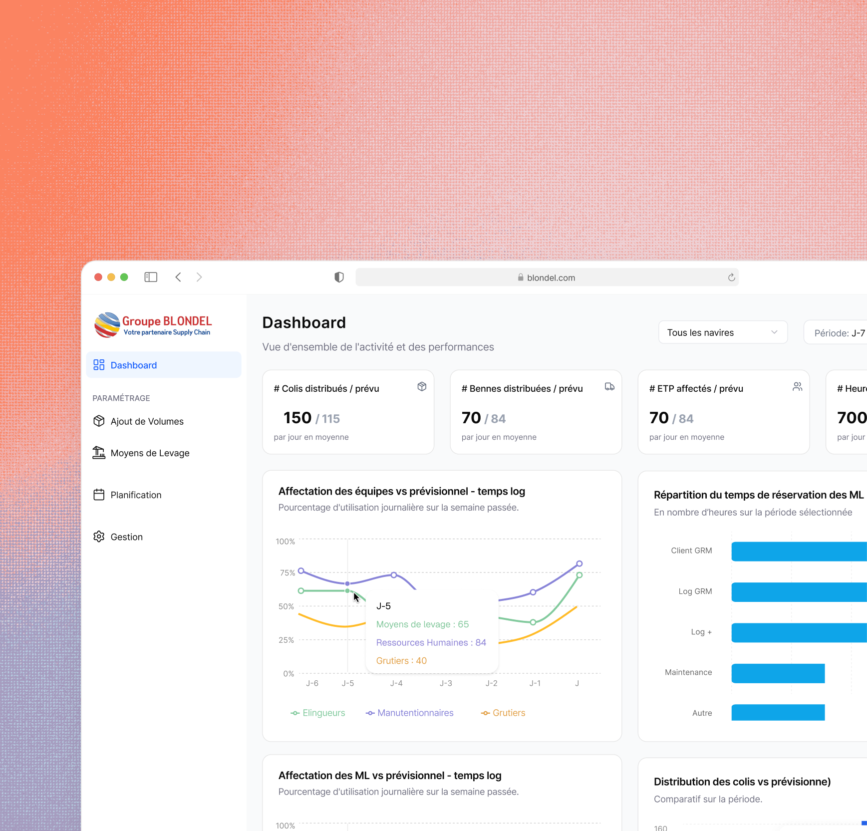Click the Log + bar in chart
The width and height of the screenshot is (867, 831).
pyautogui.click(x=799, y=632)
